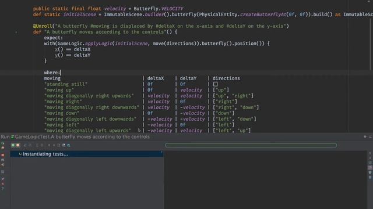Click the ["up", "right"] directions list
Viewport: 373px width, 209px height.
tap(233, 96)
